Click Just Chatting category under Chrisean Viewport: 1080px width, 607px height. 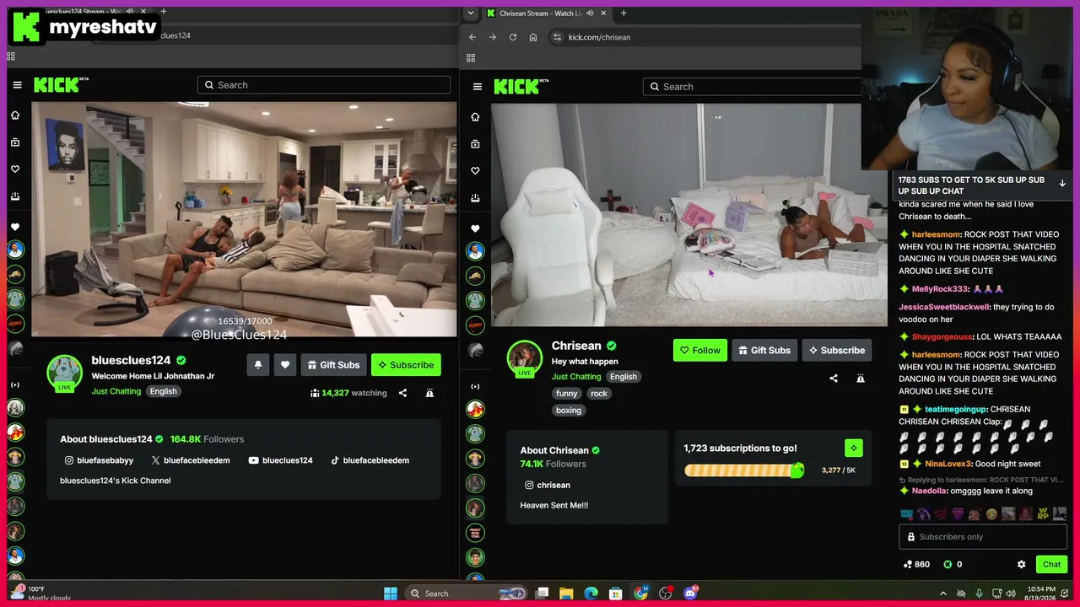point(576,377)
